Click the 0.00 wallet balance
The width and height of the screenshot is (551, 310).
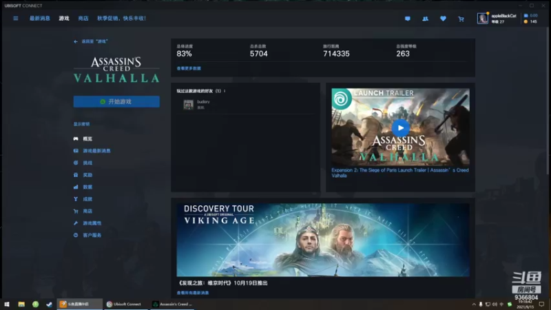pos(530,15)
